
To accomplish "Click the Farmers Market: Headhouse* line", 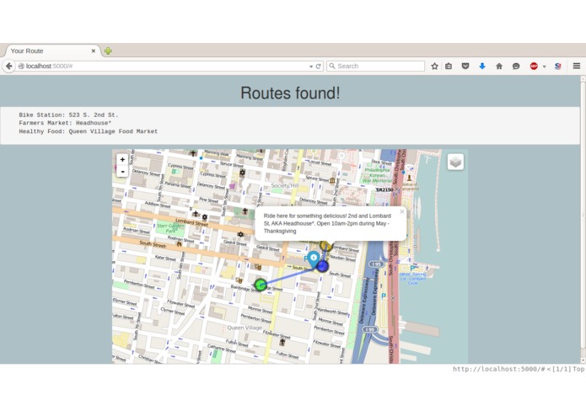I will pos(65,123).
